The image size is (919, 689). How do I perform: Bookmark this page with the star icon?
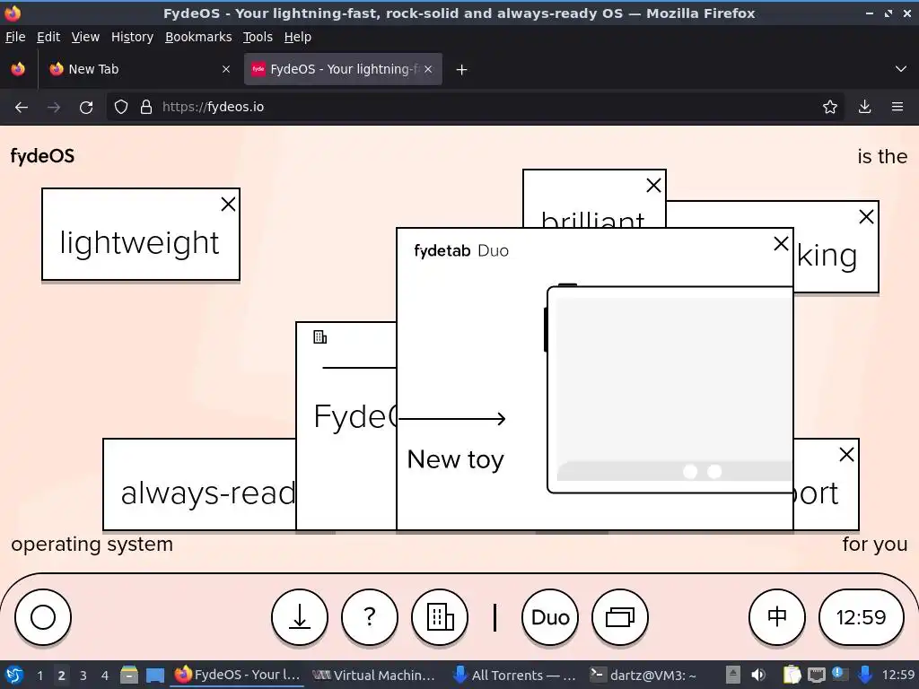(x=829, y=108)
